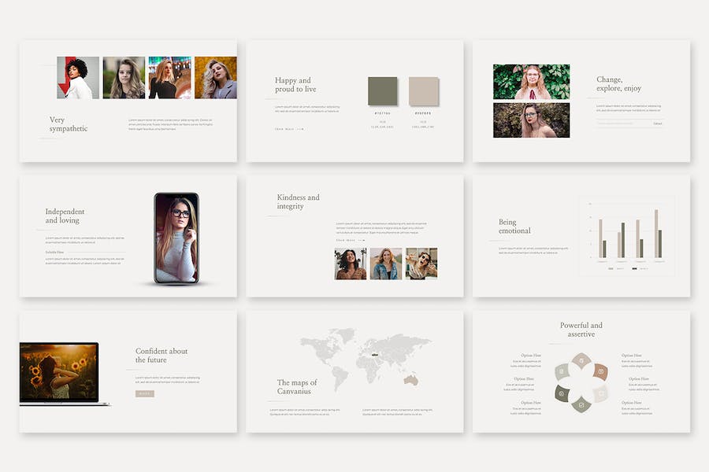
Task: Click Show More link under Kindness and integrity
Action: (x=349, y=240)
